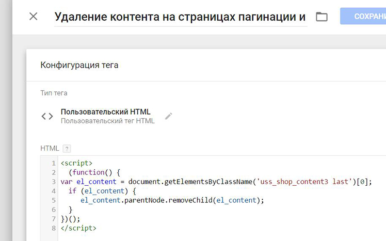Place cursor on the opening <script> line

tap(76, 163)
